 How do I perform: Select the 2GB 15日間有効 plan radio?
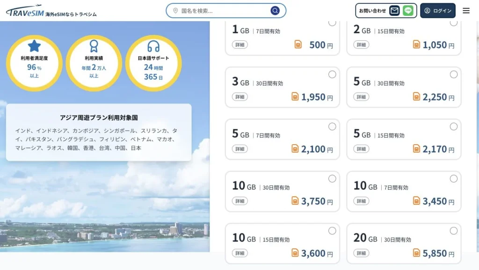[x=454, y=23]
